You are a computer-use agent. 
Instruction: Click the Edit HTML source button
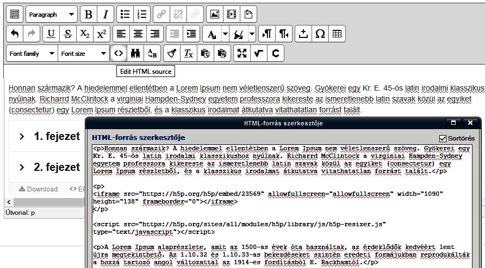(x=119, y=53)
